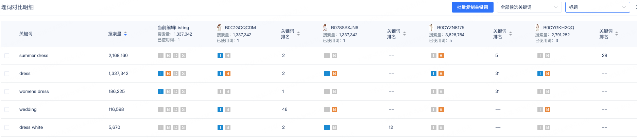Check the womens dress row checkbox
The width and height of the screenshot is (637, 138).
pos(7,92)
